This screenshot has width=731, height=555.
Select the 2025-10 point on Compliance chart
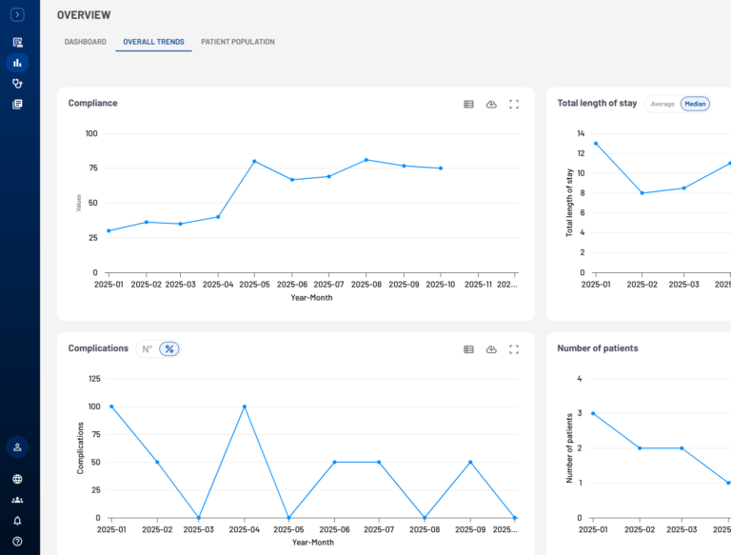click(x=441, y=168)
